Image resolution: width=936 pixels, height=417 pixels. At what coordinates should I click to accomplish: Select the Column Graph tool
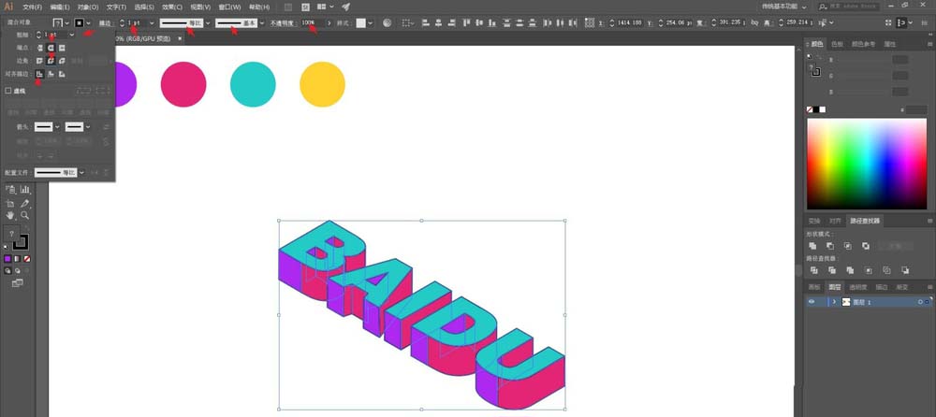25,190
